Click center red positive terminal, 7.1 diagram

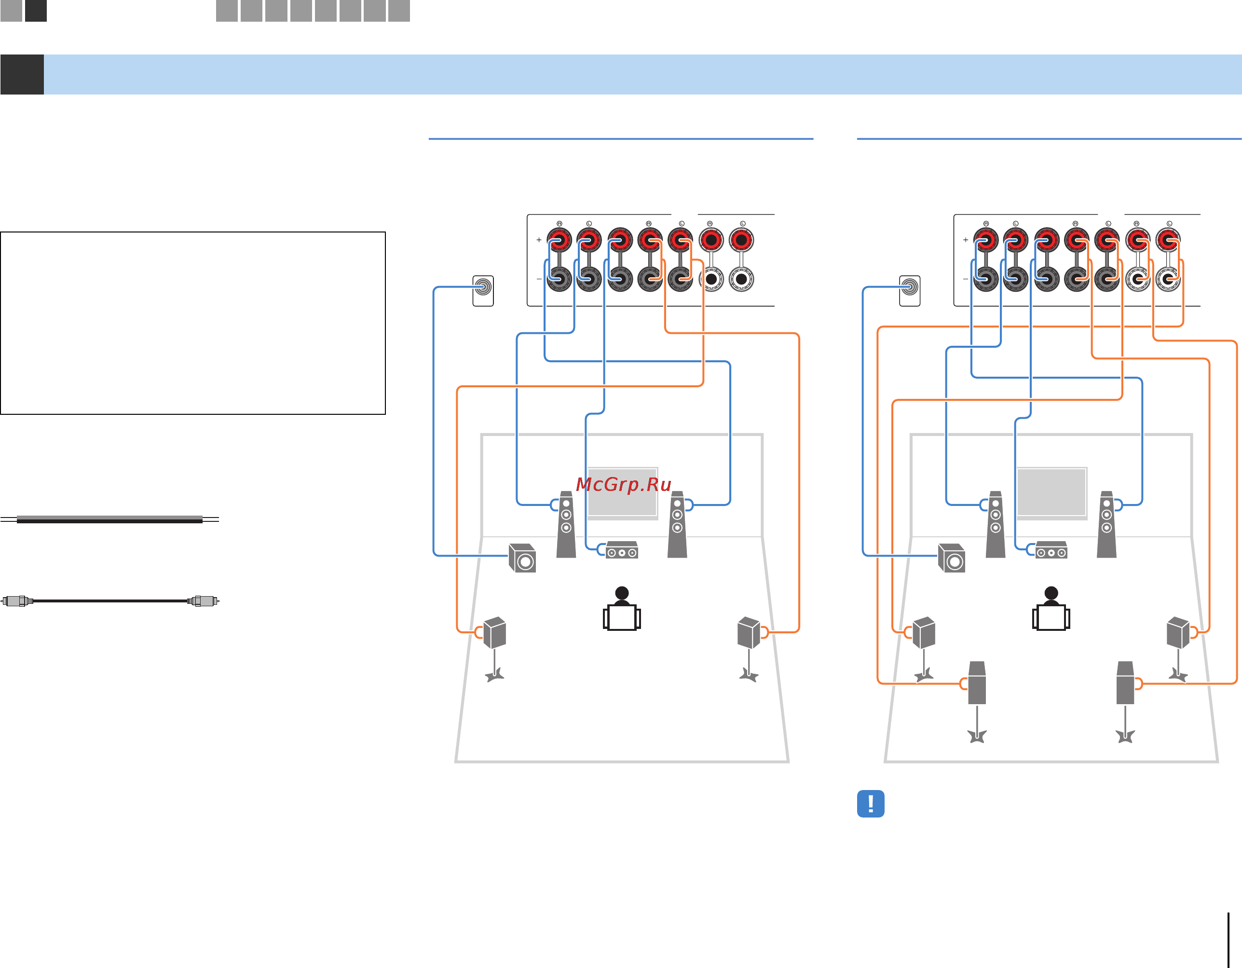click(1046, 240)
